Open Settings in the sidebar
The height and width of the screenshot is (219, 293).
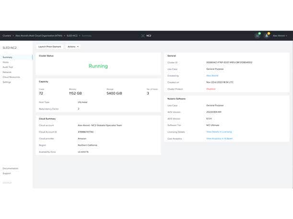tap(7, 82)
